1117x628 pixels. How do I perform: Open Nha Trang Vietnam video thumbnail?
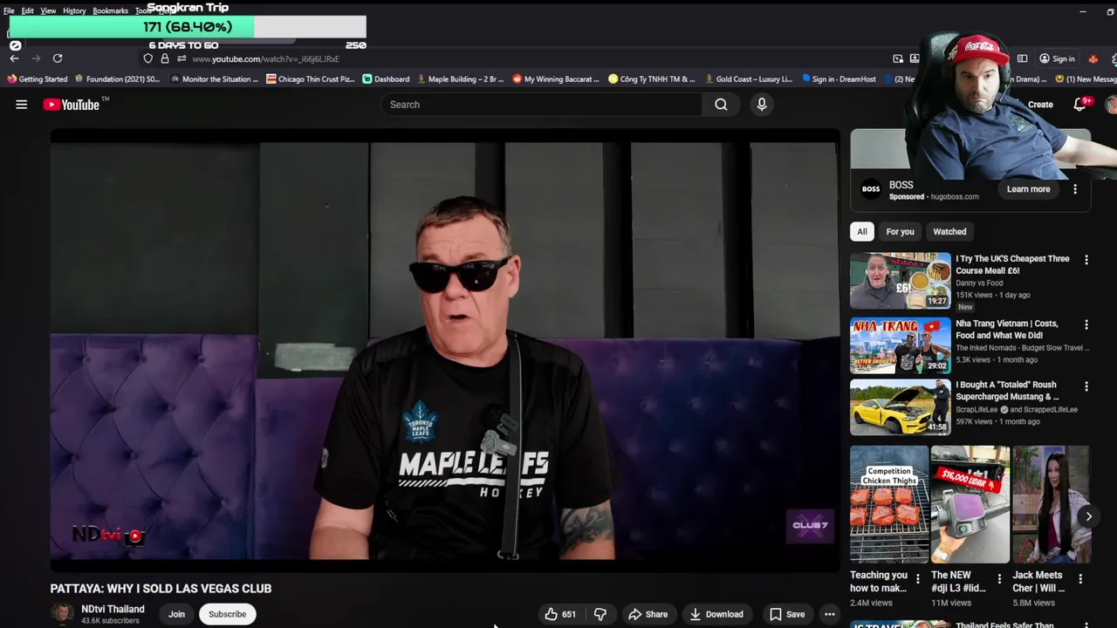[x=901, y=346]
